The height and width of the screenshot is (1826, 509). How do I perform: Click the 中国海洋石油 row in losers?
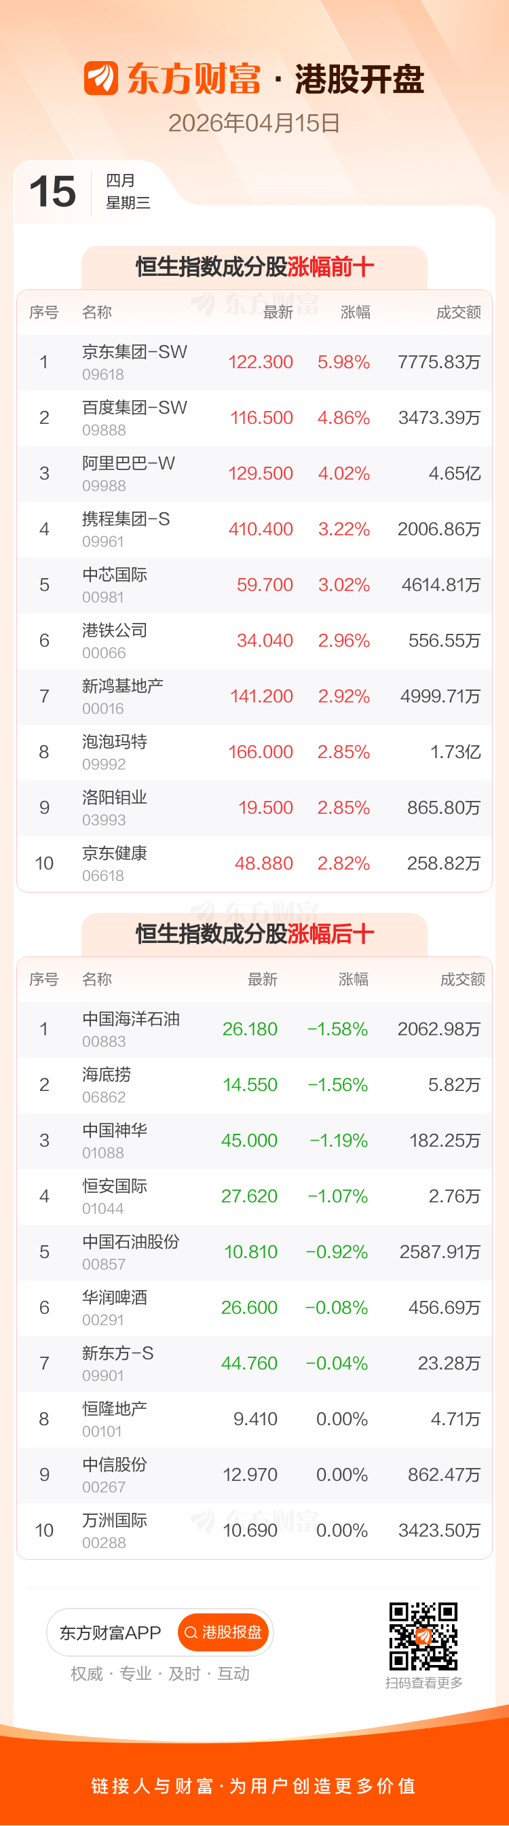pos(254,1028)
